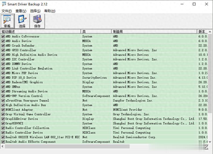
Task: Select AMD Streaming Audio Device row
Action: pos(104,92)
